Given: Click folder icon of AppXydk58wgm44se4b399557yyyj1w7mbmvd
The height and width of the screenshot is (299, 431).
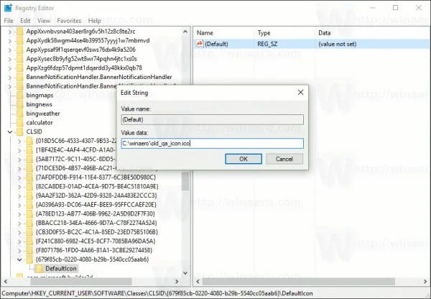Looking at the screenshot, I should pos(20,41).
